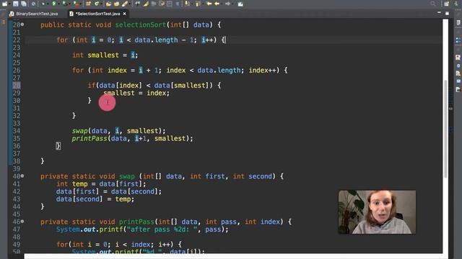Open the dropdown arrow beside Back arrow
The width and height of the screenshot is (462, 259).
[222, 4]
